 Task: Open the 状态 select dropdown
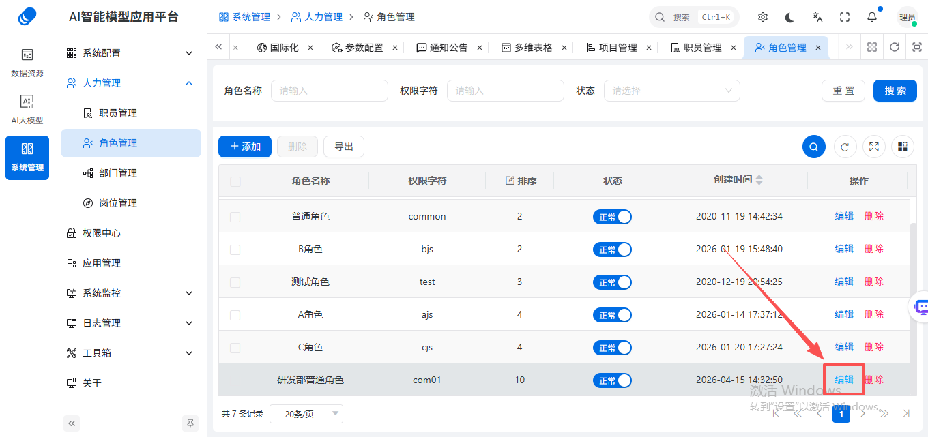672,91
